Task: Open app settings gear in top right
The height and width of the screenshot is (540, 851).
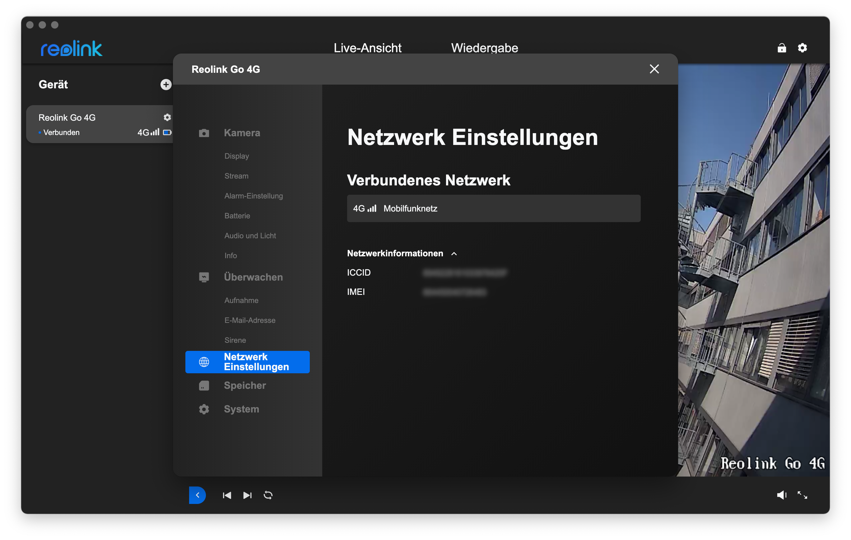Action: point(802,48)
